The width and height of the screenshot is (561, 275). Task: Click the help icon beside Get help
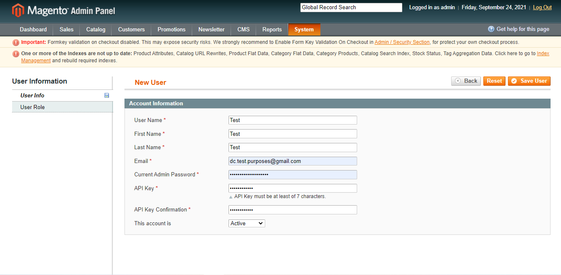click(x=491, y=29)
